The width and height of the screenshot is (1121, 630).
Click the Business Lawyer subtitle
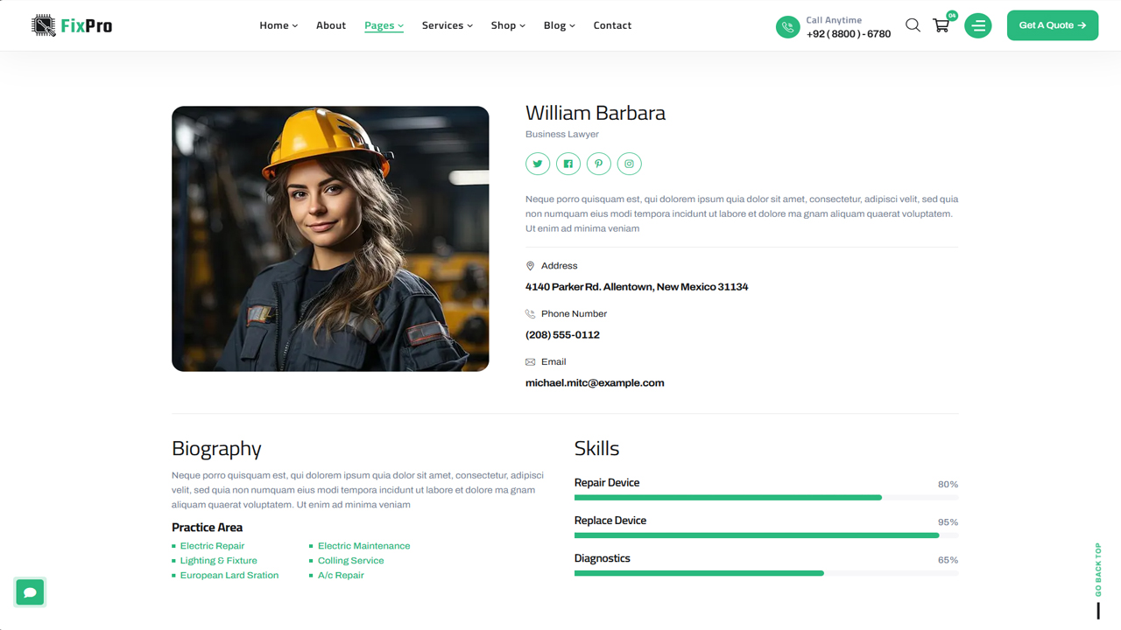pyautogui.click(x=562, y=135)
